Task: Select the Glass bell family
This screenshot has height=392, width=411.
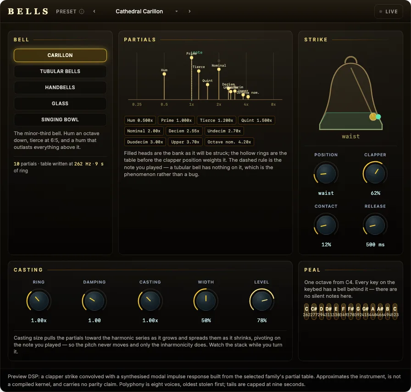Action: pos(60,103)
